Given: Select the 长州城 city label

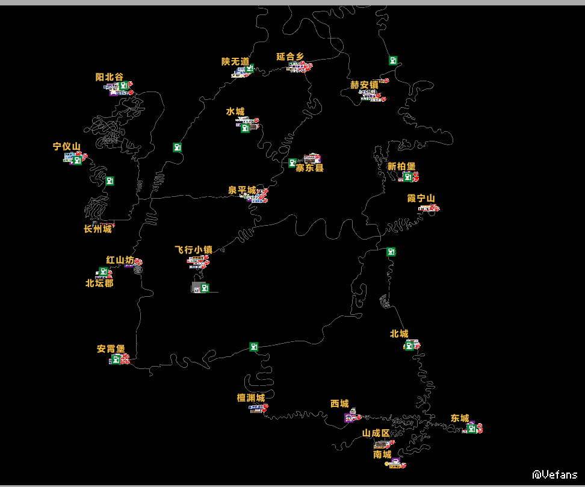Looking at the screenshot, I should (x=97, y=229).
